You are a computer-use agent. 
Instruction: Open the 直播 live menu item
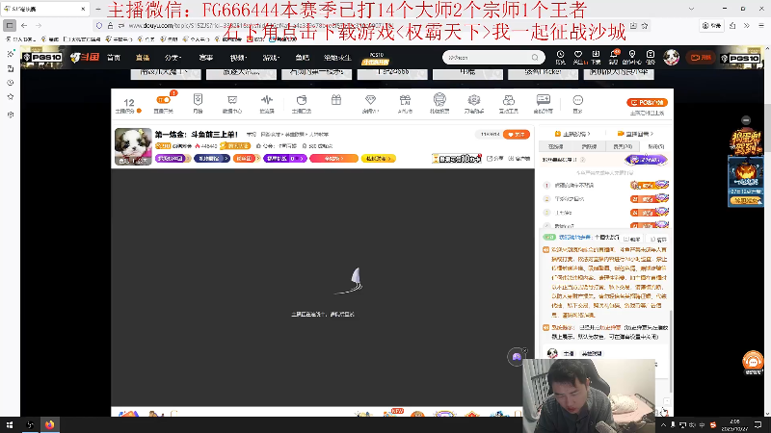(143, 58)
